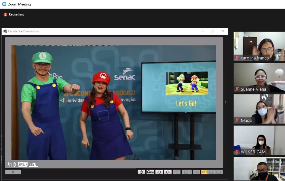Rotate the live view clockwise
The width and height of the screenshot is (285, 181).
coord(168,172)
